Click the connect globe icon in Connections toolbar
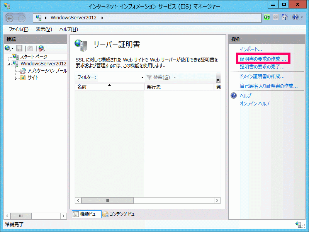The height and width of the screenshot is (232, 309). pos(7,48)
